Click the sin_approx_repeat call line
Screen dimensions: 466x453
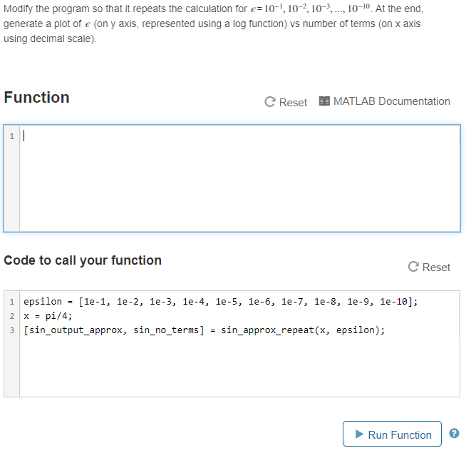click(204, 330)
